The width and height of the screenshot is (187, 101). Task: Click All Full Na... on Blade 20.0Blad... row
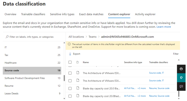coord(130,96)
